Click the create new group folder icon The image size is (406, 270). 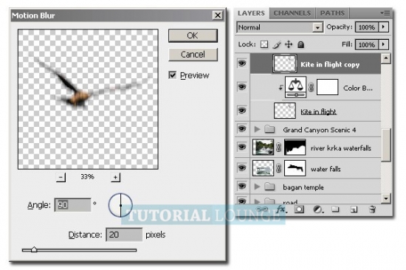[335, 210]
